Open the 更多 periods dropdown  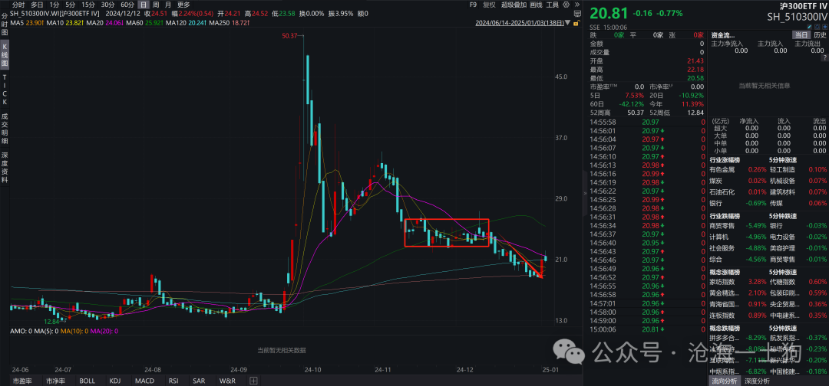pyautogui.click(x=183, y=5)
